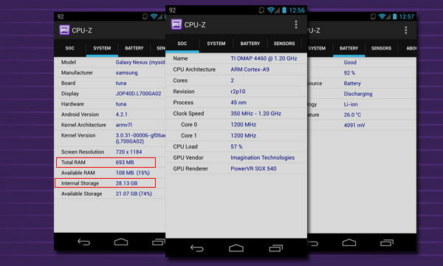Tap '720 x 1184' screen resolution
This screenshot has width=443, height=266.
(128, 152)
